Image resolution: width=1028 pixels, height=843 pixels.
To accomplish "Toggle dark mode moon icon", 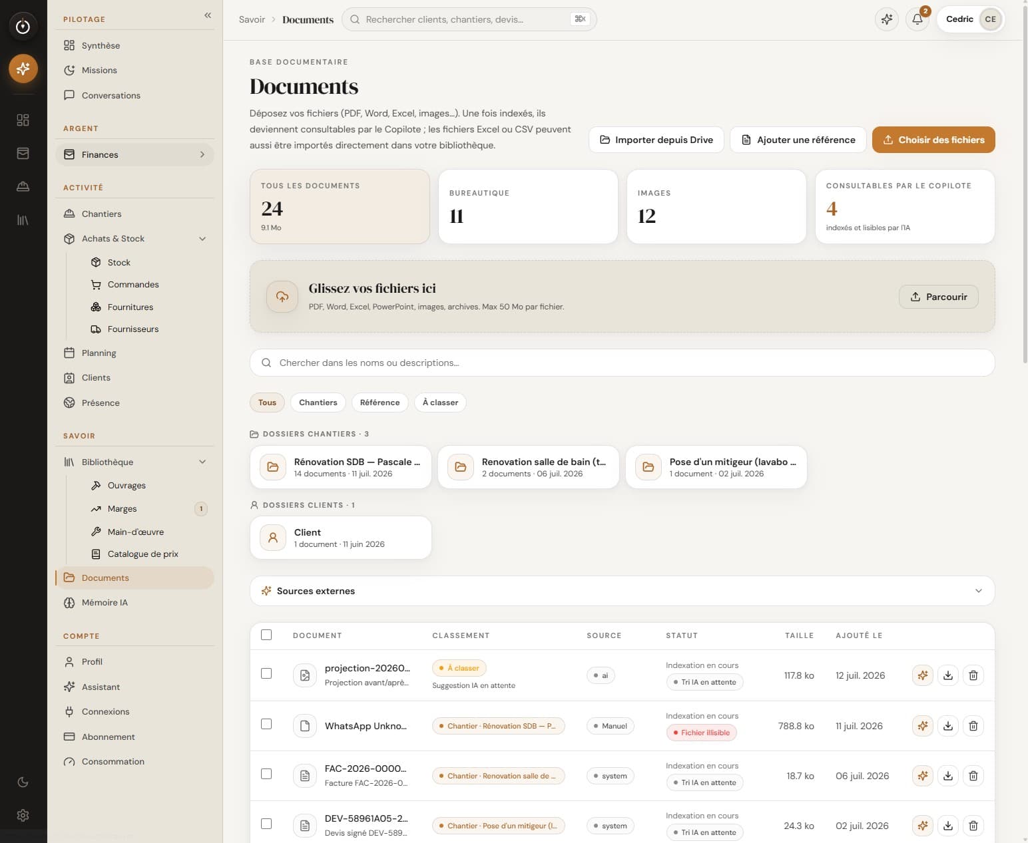I will tap(23, 782).
